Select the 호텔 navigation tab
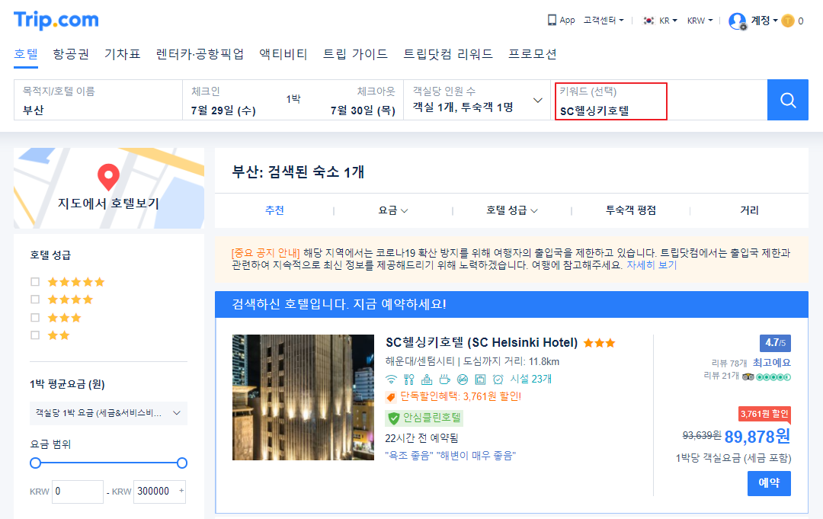 (26, 54)
